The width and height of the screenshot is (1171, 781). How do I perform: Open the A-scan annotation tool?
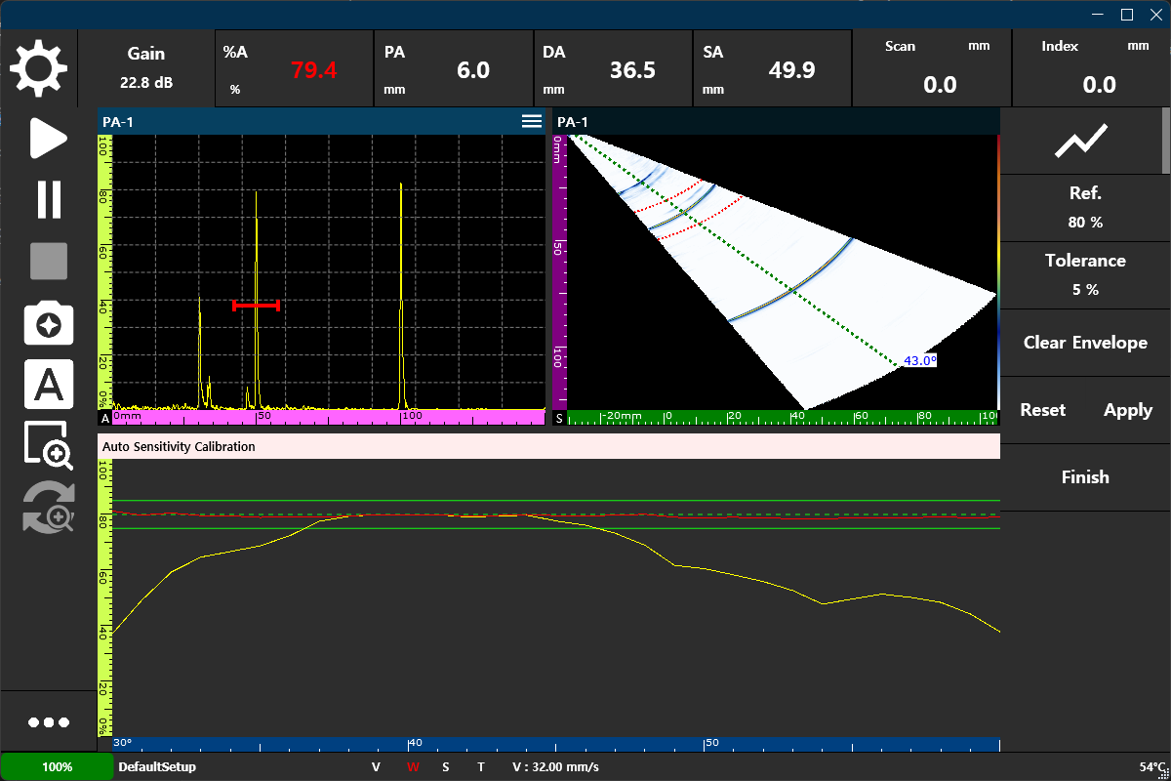point(49,385)
